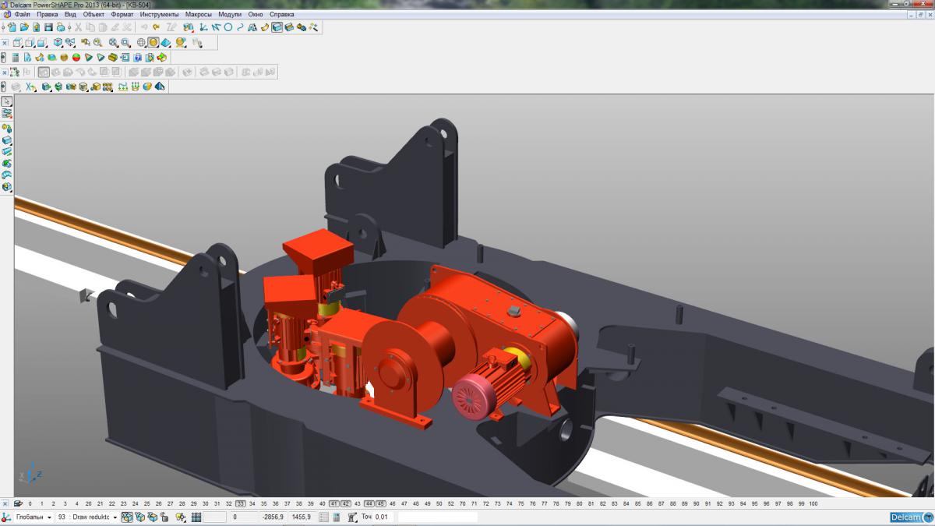935x526 pixels.
Task: Click the open folder icon
Action: coord(24,27)
